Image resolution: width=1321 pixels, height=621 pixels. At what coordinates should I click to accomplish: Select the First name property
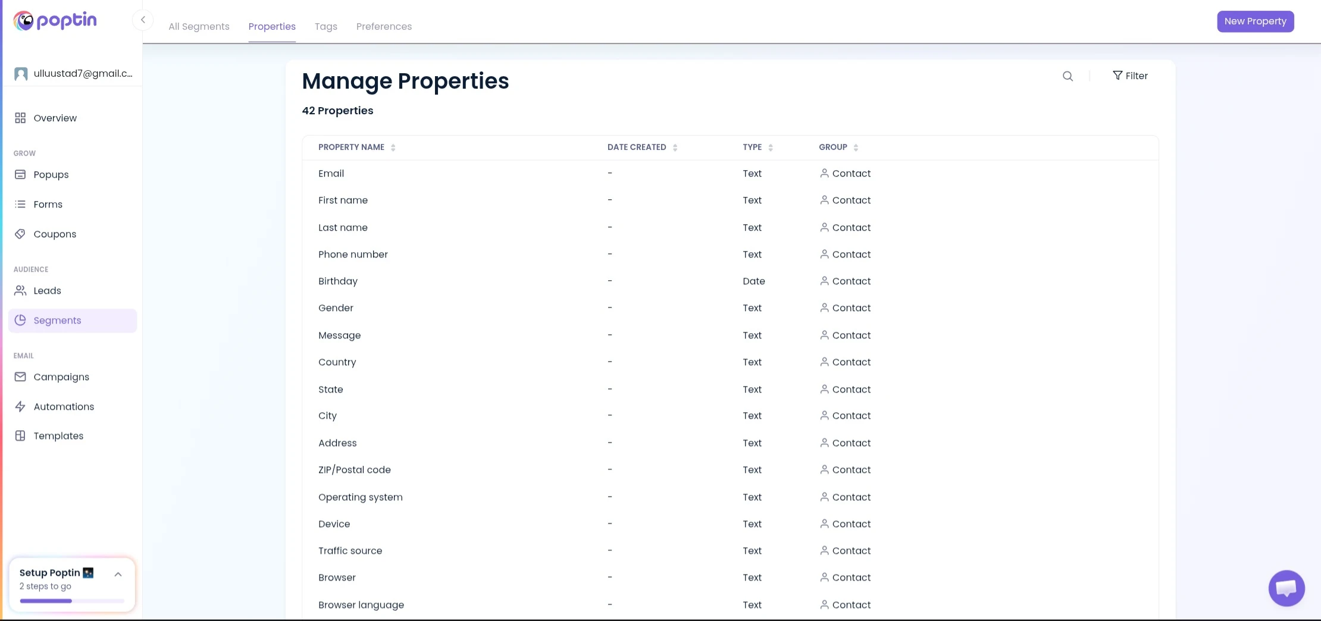pos(343,200)
